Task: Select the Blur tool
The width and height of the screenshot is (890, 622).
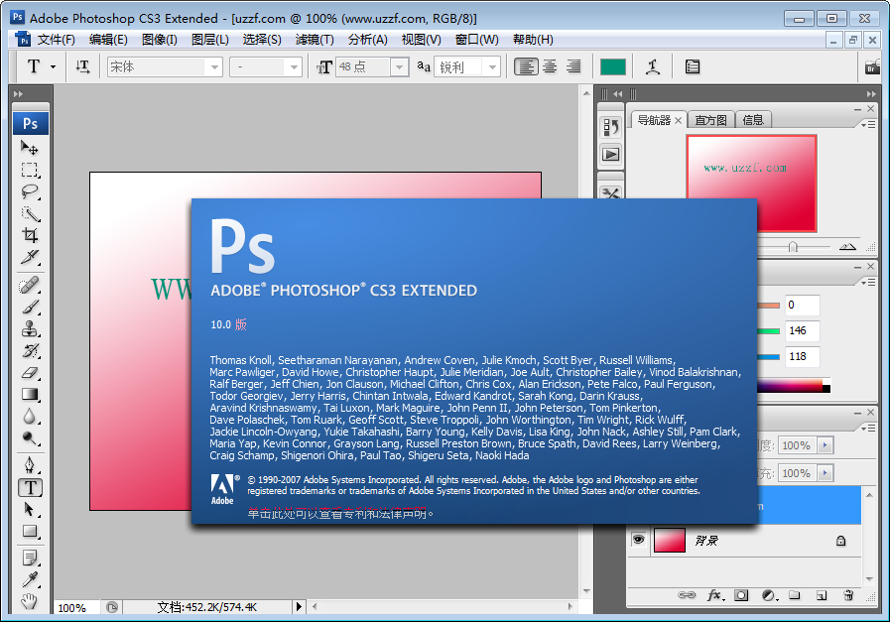Action: [30, 416]
